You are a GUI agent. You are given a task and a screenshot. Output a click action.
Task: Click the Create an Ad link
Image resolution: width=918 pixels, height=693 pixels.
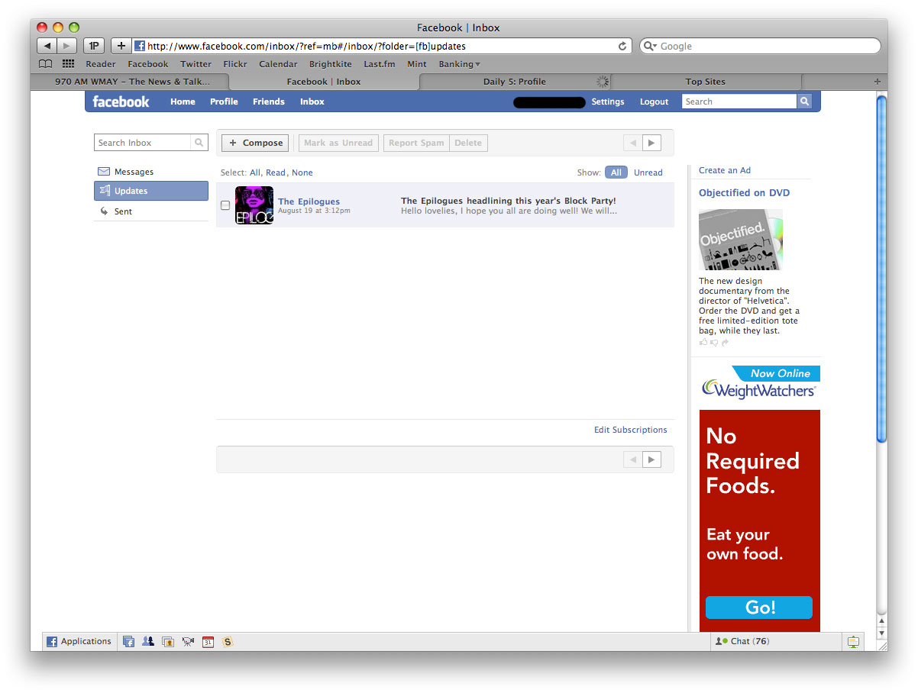click(725, 170)
